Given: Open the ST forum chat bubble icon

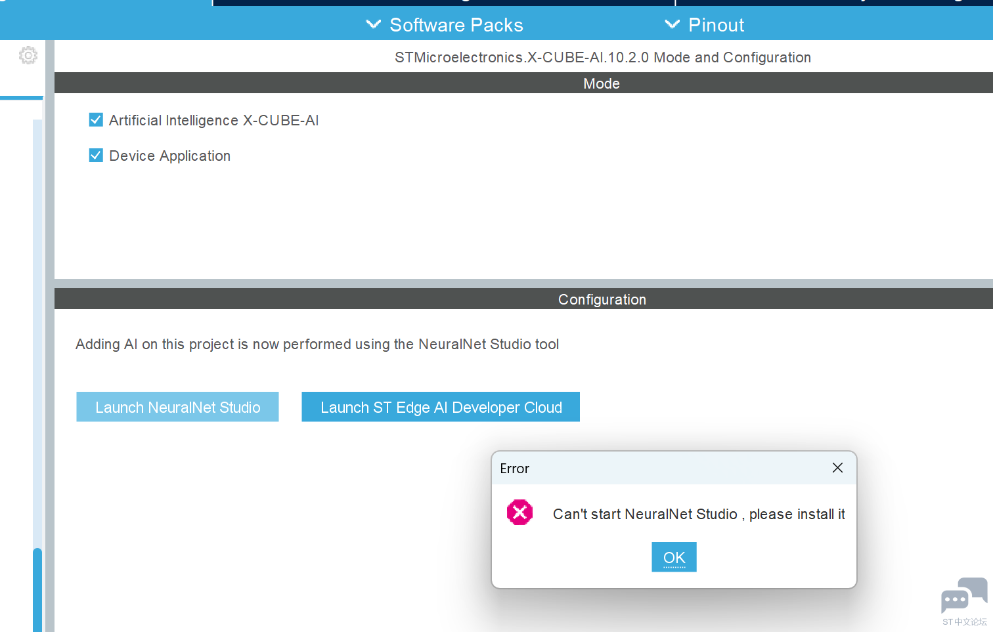Looking at the screenshot, I should [964, 595].
